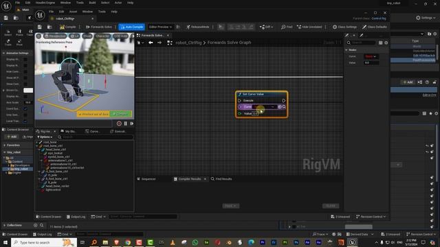Open the hierarchy Options dropdown

pos(45,137)
